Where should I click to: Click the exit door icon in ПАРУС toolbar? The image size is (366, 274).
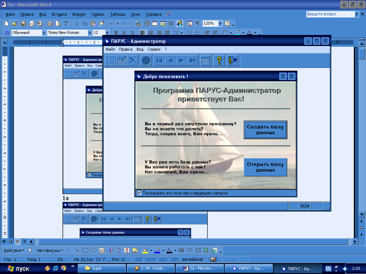[232, 61]
